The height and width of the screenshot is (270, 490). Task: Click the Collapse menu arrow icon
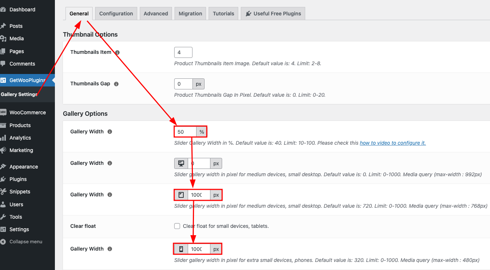pos(3,242)
